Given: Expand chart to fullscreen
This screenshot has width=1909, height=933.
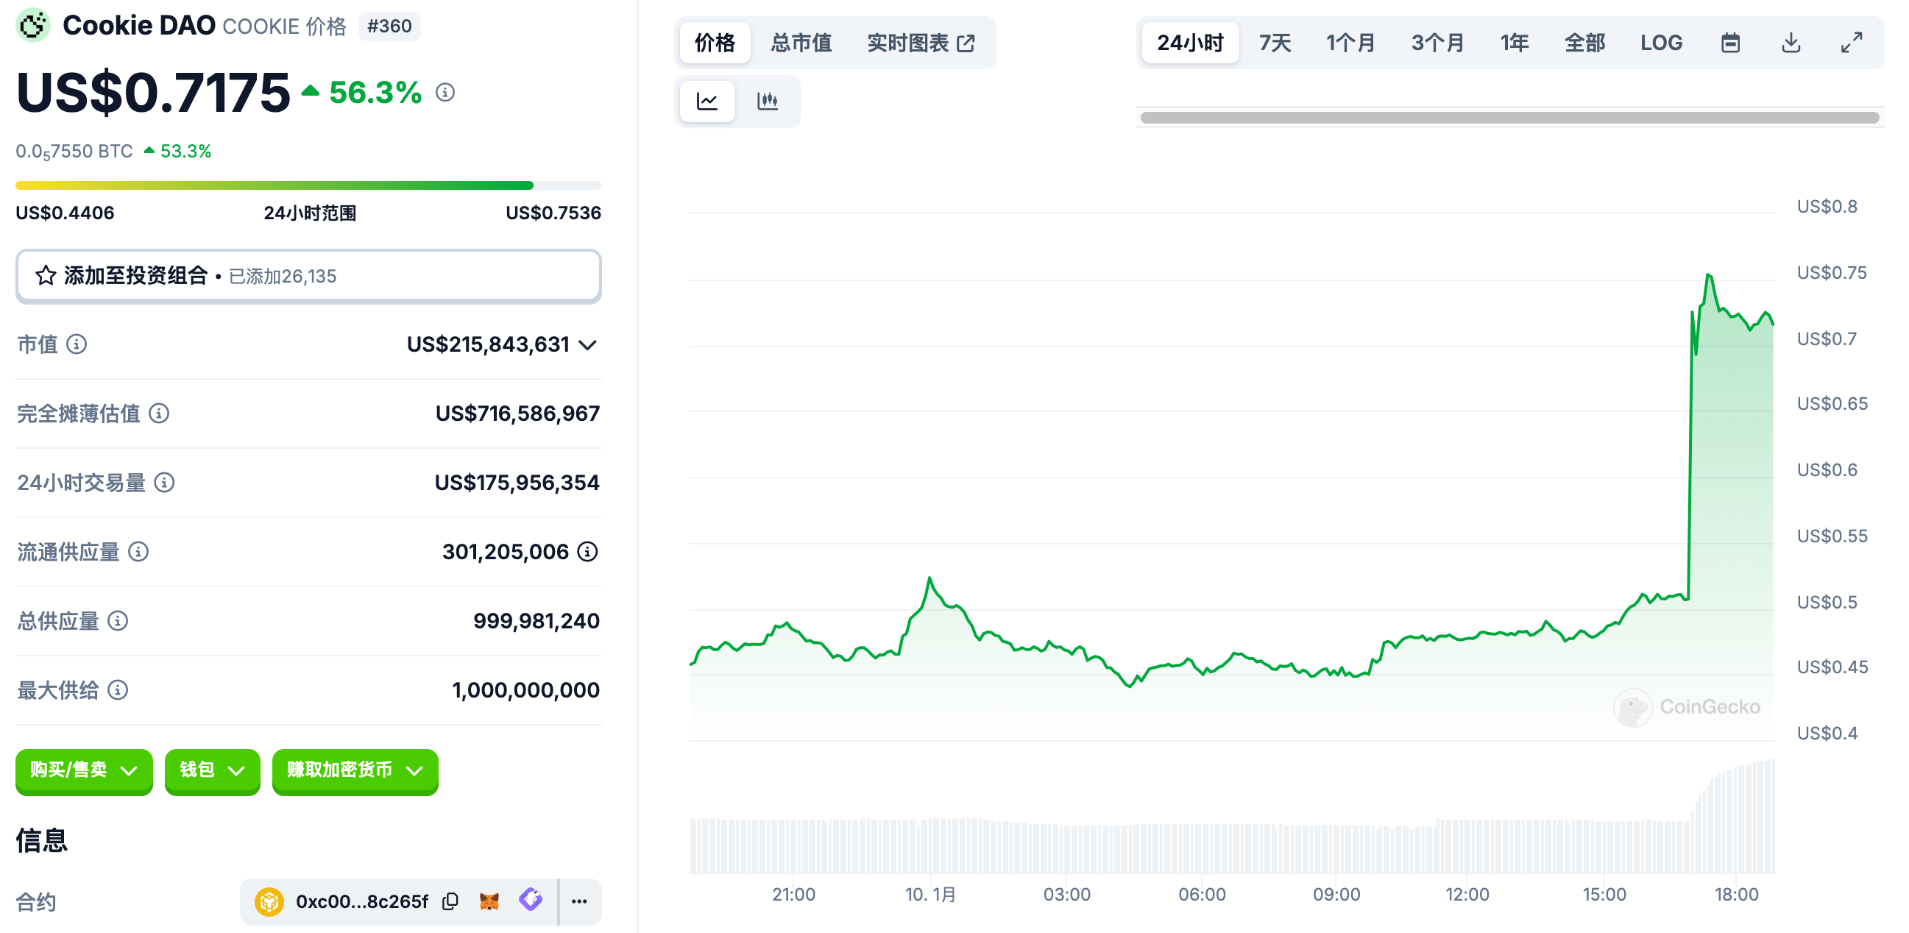Looking at the screenshot, I should click(1851, 43).
